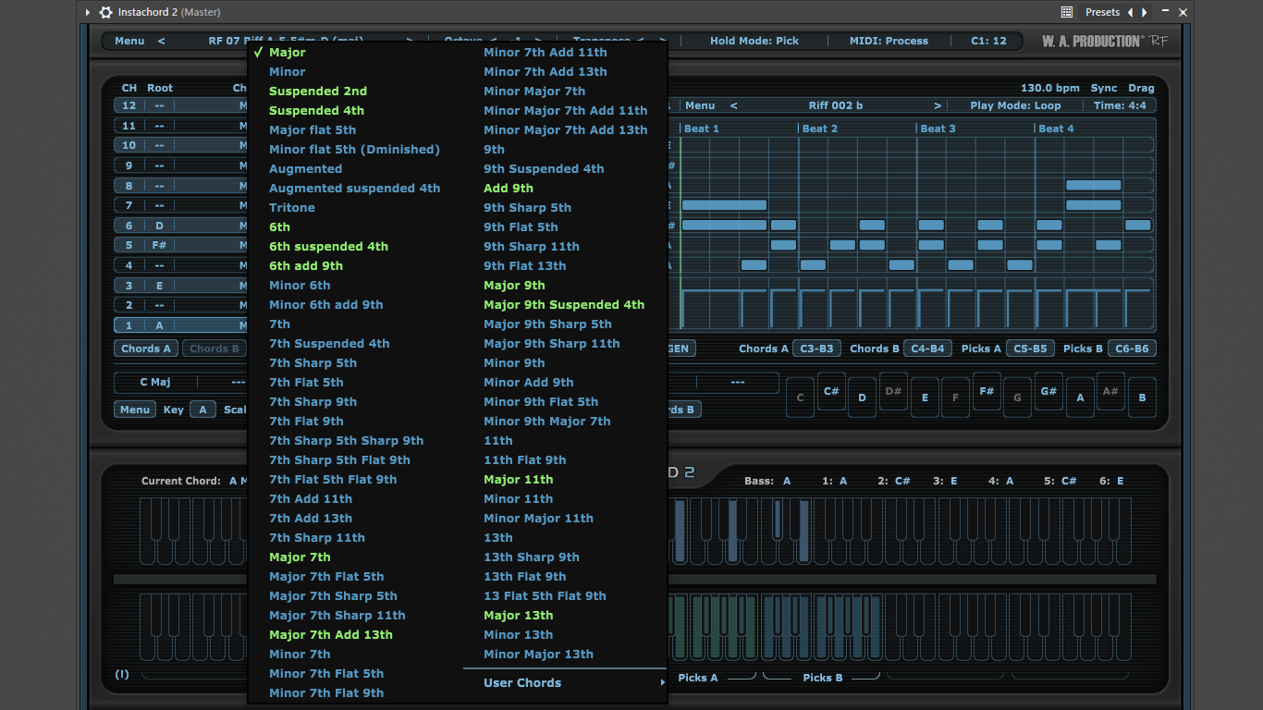Toggle the D note key in scale row

click(862, 398)
